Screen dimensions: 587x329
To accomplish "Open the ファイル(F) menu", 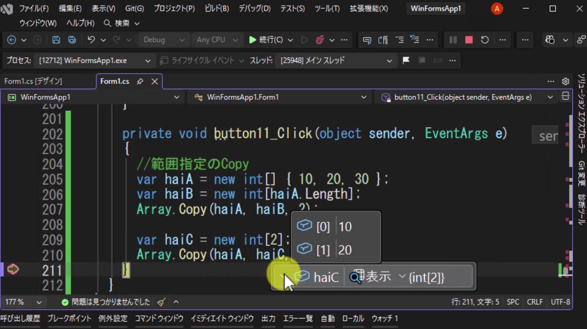I will click(x=34, y=9).
